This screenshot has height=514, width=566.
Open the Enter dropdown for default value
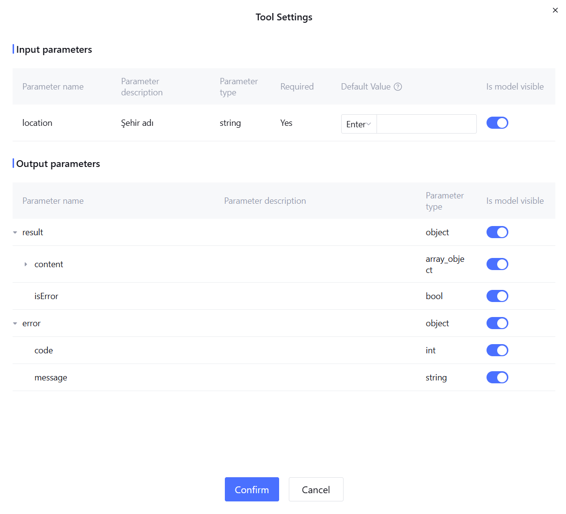pos(359,124)
